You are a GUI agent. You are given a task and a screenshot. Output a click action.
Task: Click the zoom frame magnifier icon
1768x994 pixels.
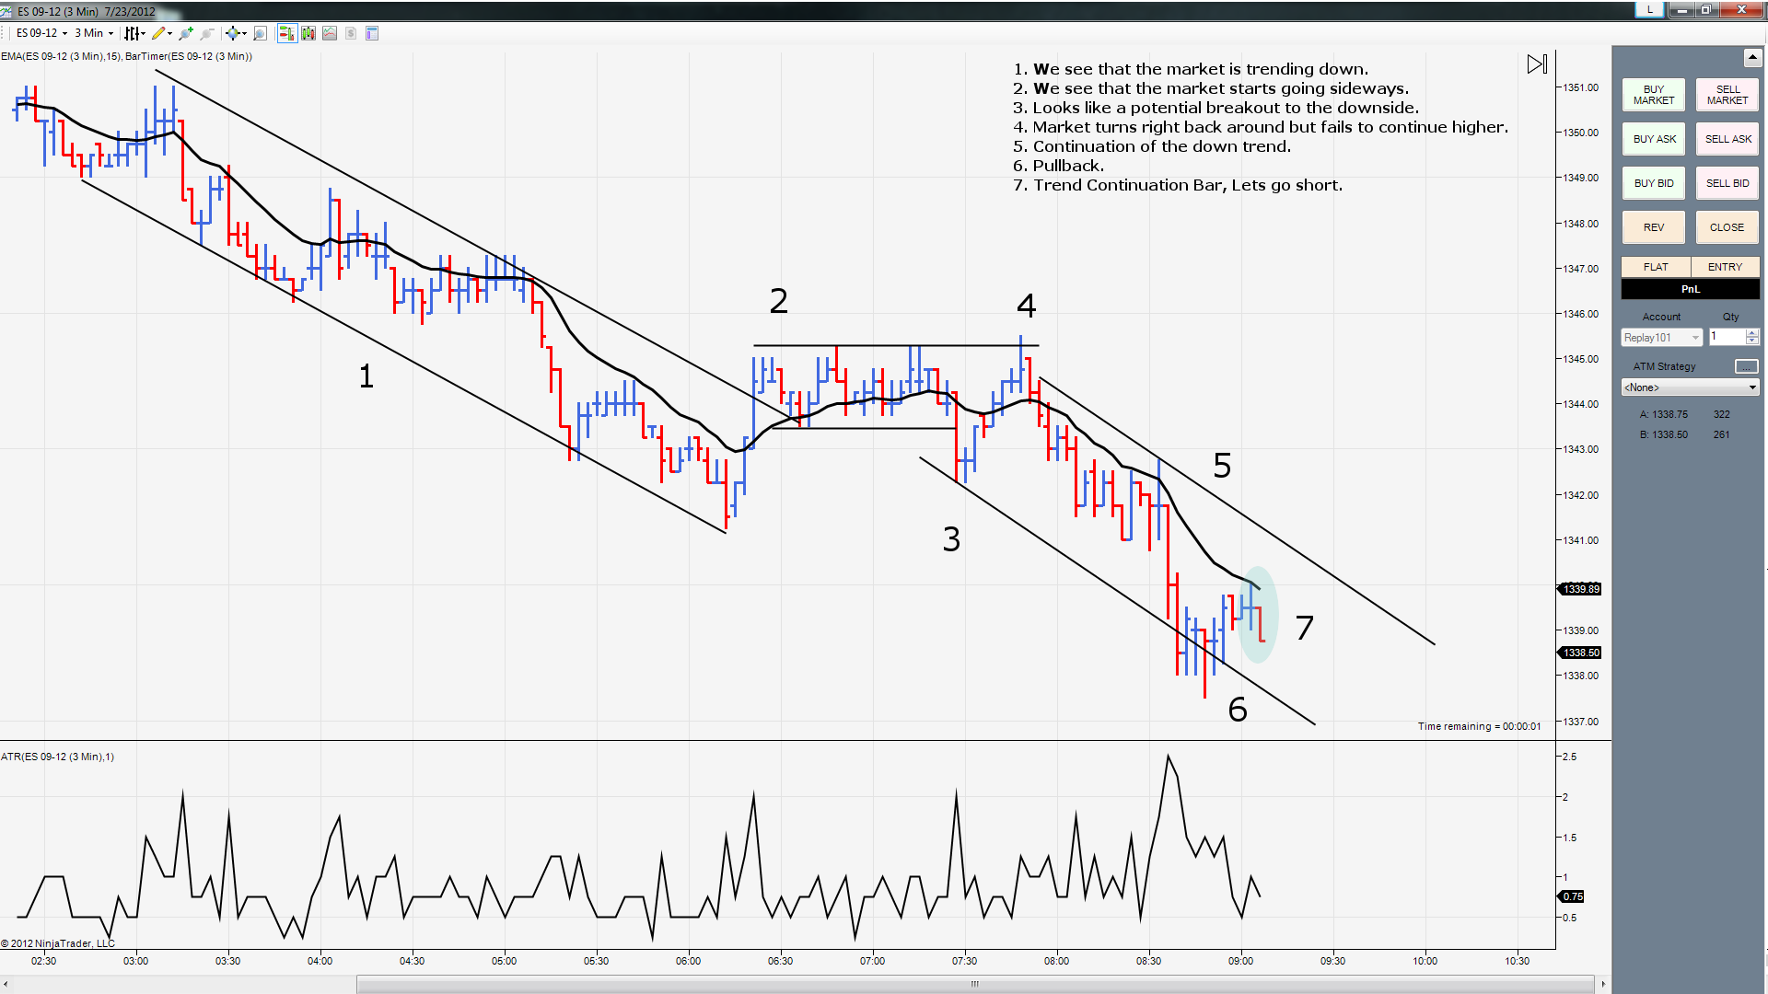click(x=260, y=33)
